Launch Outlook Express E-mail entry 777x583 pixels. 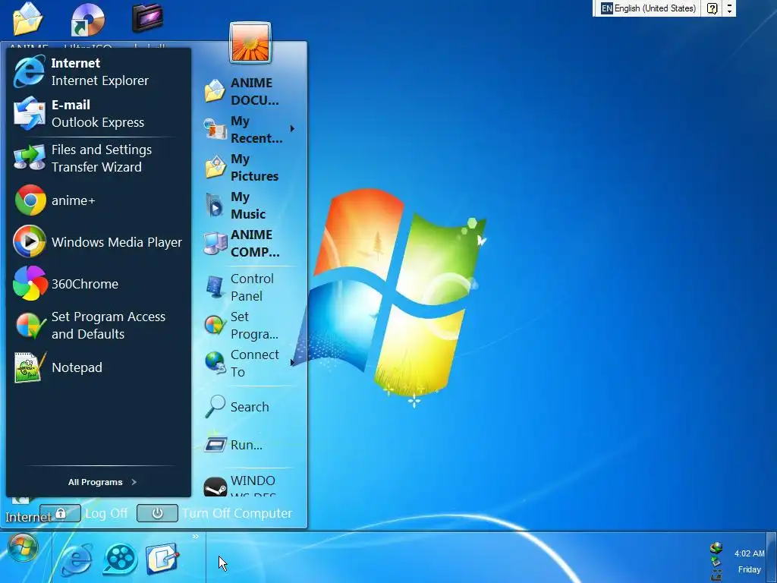click(x=98, y=114)
